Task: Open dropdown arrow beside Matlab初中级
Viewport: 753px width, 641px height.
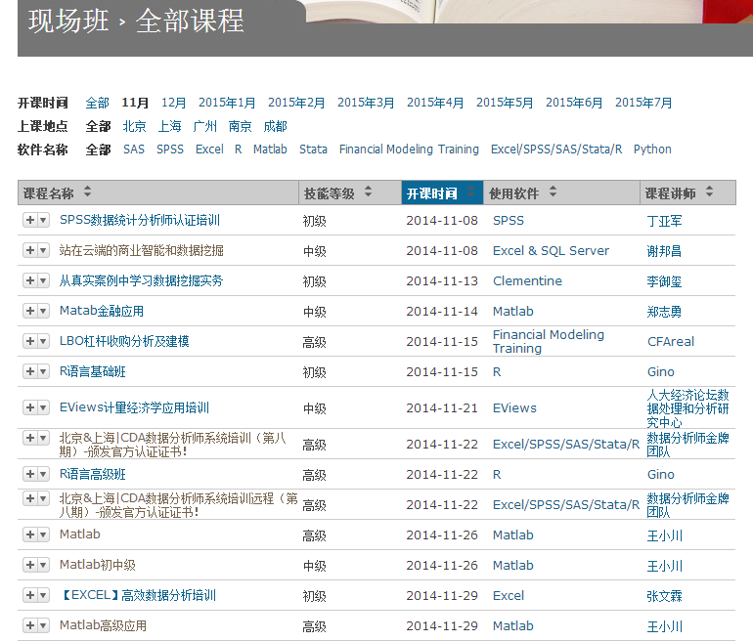Action: (43, 565)
